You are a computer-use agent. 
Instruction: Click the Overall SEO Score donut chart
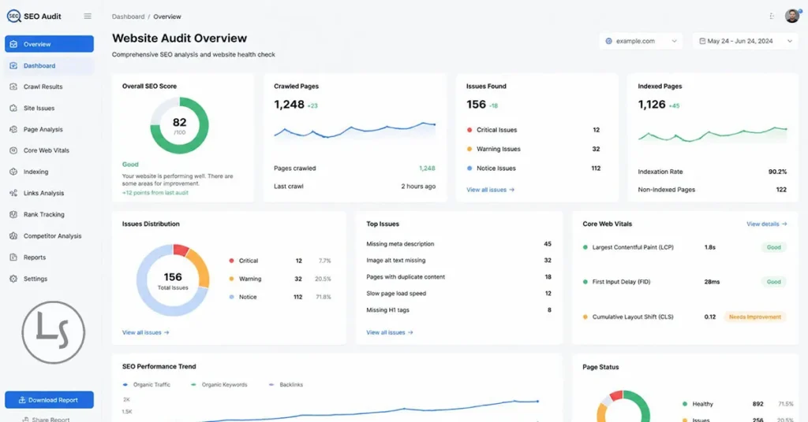[179, 125]
